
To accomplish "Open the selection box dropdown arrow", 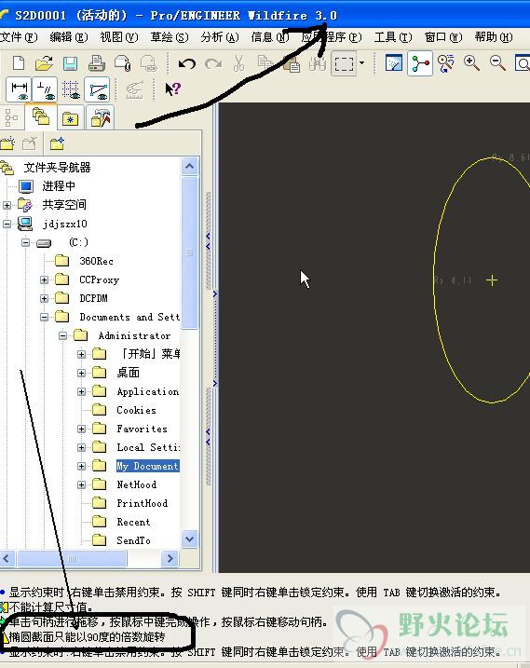I will pyautogui.click(x=361, y=63).
